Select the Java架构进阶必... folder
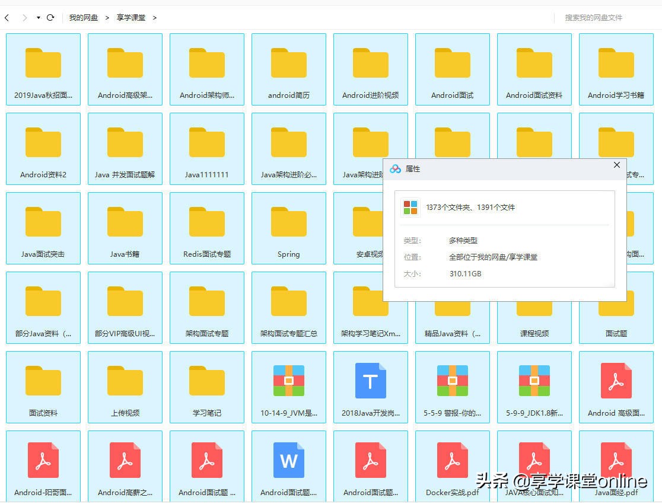Viewport: 662px width, 504px height. pos(289,149)
